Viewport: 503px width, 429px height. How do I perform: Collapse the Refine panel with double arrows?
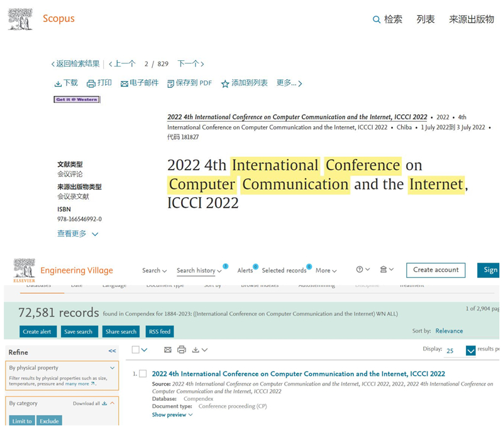tap(112, 352)
